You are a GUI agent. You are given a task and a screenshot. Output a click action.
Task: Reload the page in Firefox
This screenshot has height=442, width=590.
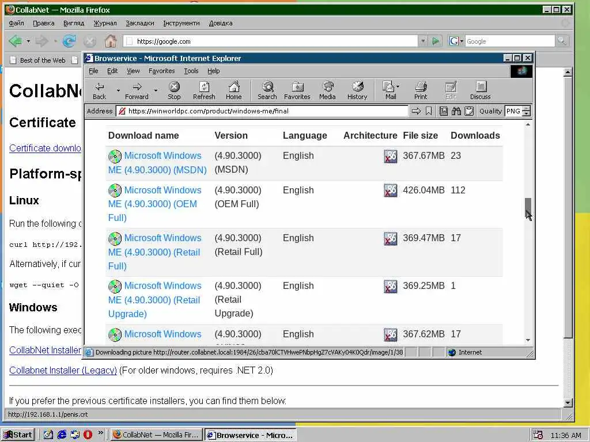69,41
